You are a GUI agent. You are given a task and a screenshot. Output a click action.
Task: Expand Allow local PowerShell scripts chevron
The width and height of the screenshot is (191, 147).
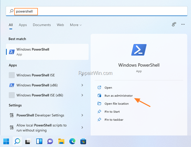[82, 128]
